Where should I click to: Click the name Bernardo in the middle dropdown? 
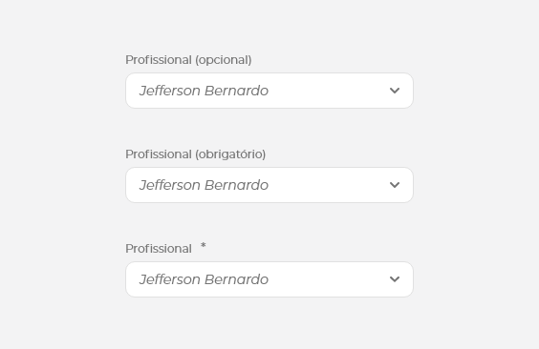coord(236,185)
